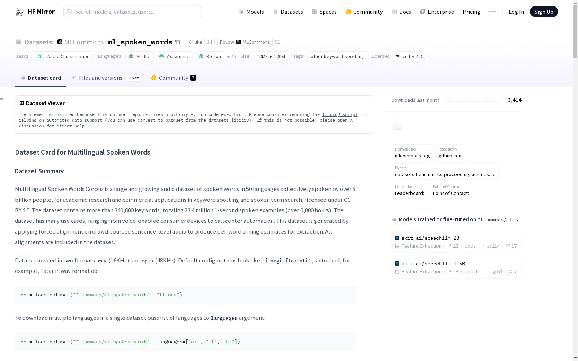This screenshot has height=361, width=578.
Task: Expand the '+ 46' more languages list
Action: tap(232, 56)
